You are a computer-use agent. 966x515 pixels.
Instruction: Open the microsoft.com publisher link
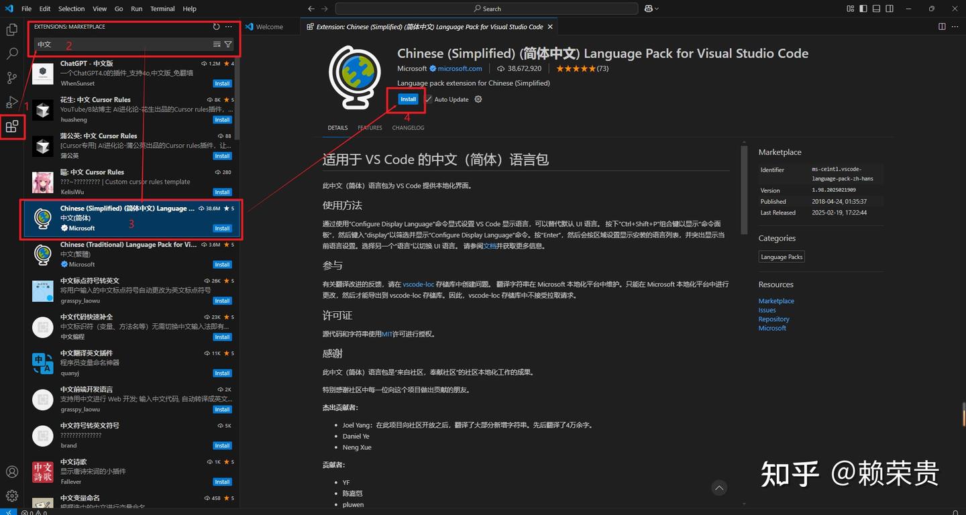460,68
